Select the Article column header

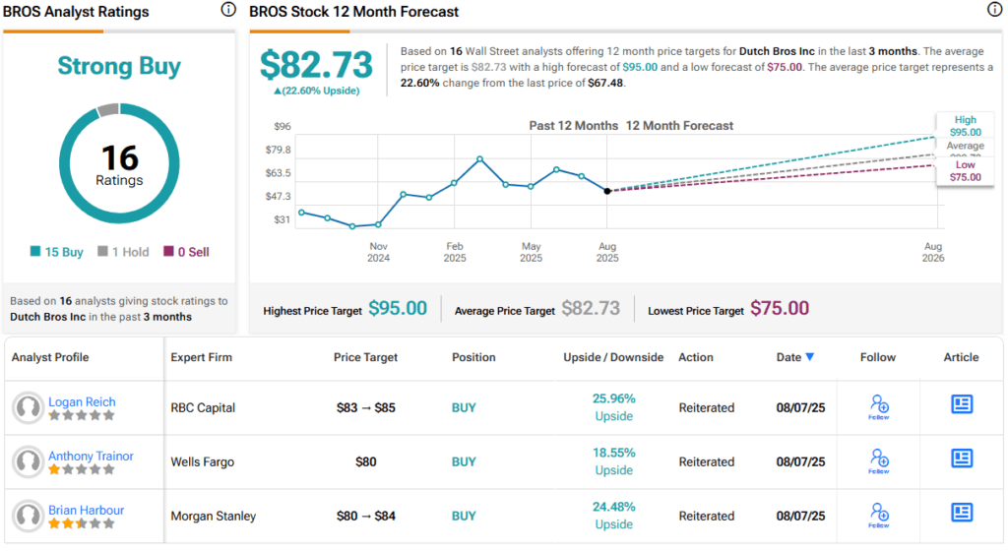pos(961,357)
